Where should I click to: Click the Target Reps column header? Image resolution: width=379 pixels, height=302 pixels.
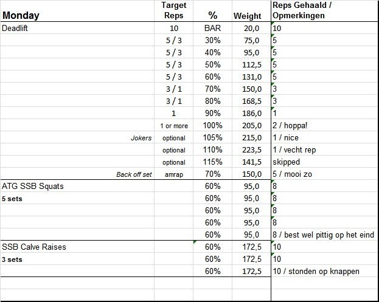click(x=173, y=11)
